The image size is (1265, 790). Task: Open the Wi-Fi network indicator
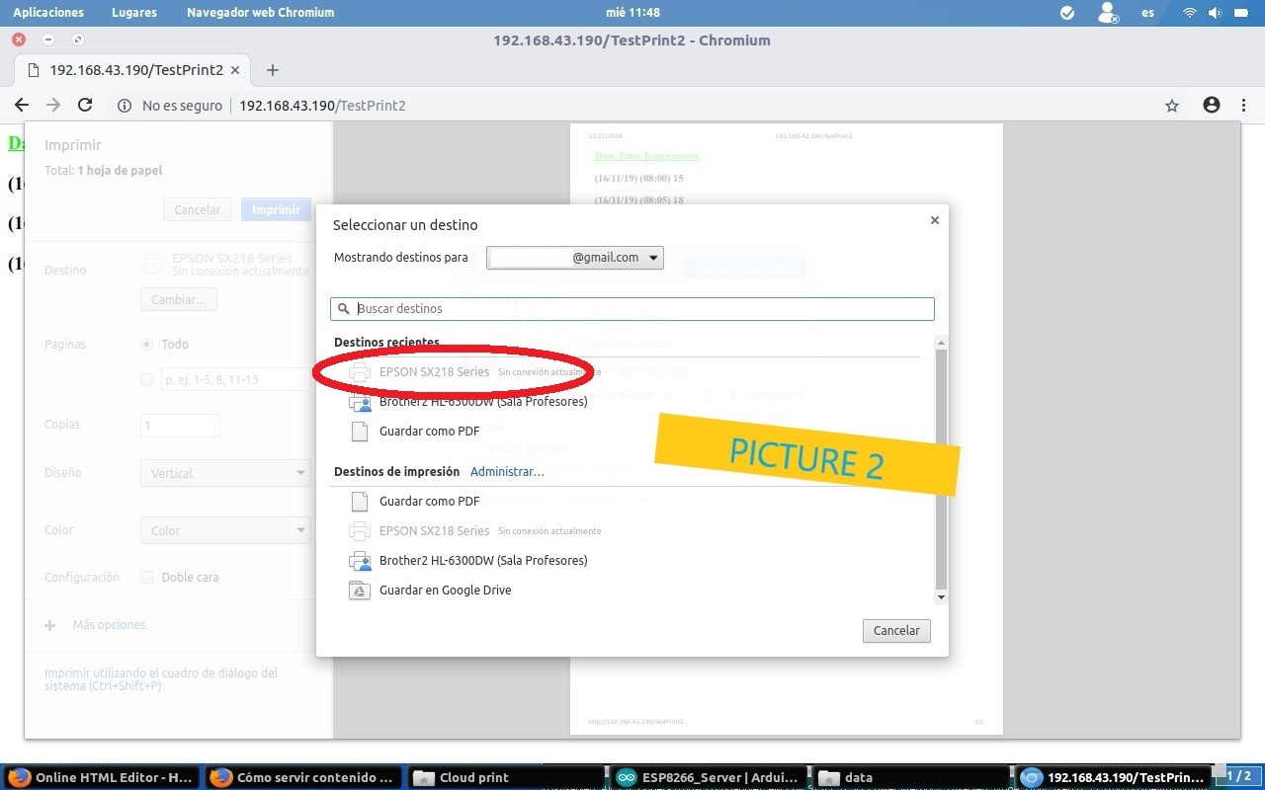point(1190,13)
